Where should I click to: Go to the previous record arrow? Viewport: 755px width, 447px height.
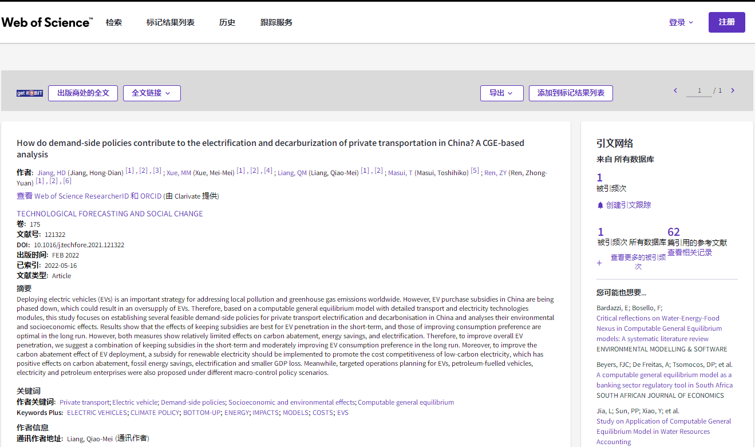675,90
